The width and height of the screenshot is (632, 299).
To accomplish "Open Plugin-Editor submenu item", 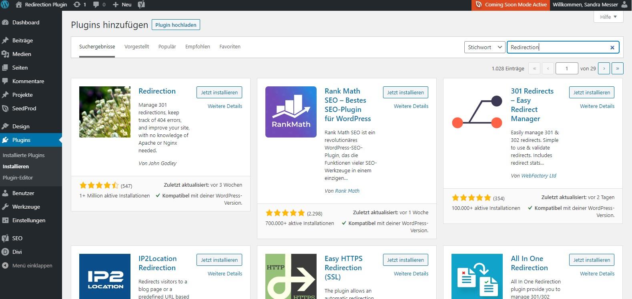I will click(18, 177).
